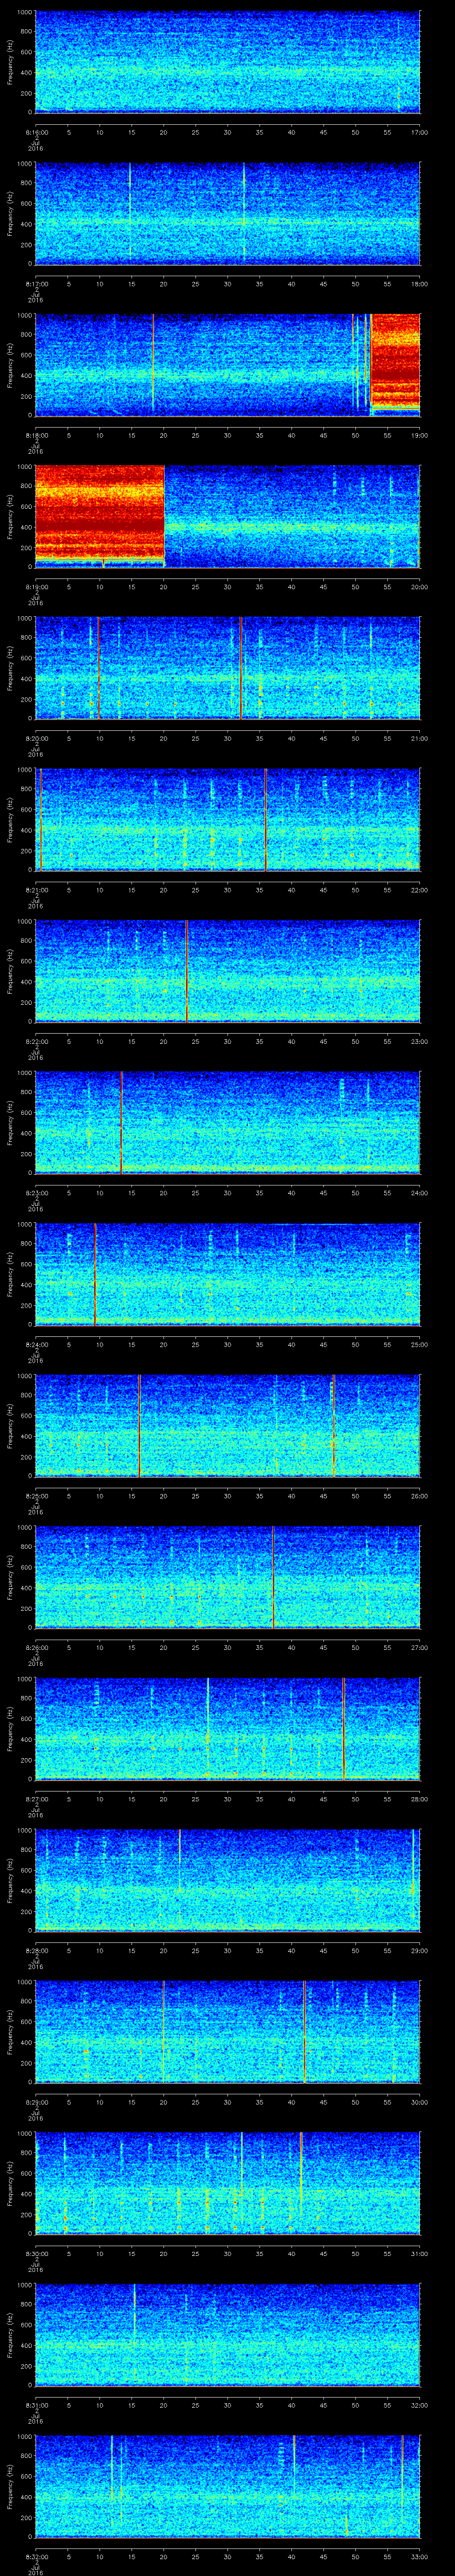Viewport: 455px width, 2576px height.
Task: Click the red spike near 24 seconds in the 8:22:00 panel
Action: pyautogui.click(x=187, y=971)
